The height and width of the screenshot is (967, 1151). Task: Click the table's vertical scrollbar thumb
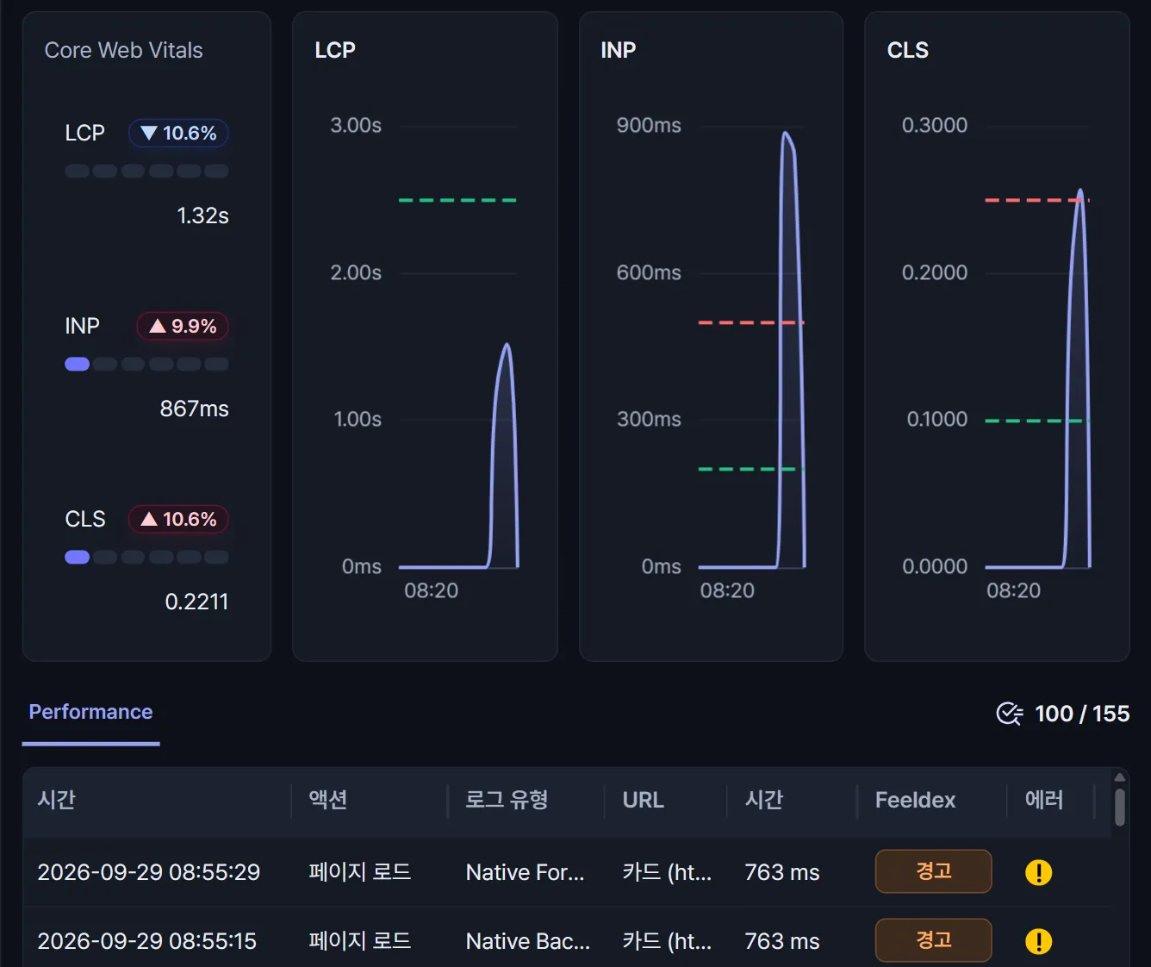click(x=1120, y=808)
